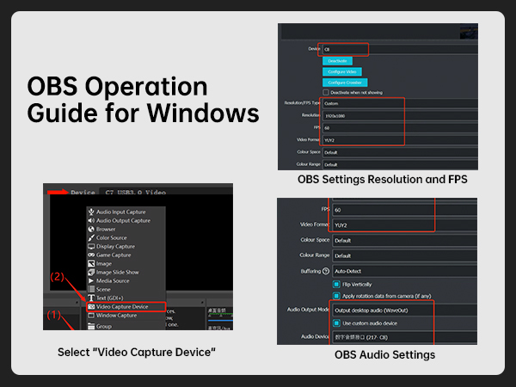Choose the Image Slide Show icon
The width and height of the screenshot is (516, 387).
pyautogui.click(x=91, y=272)
